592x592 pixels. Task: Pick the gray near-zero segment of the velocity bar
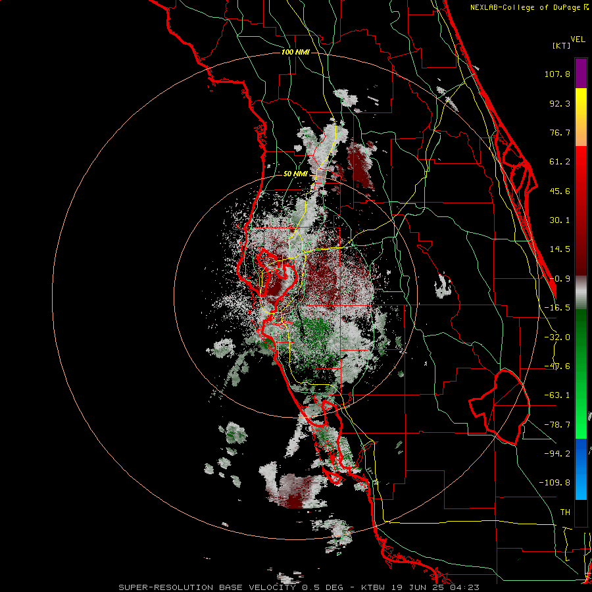pyautogui.click(x=581, y=293)
